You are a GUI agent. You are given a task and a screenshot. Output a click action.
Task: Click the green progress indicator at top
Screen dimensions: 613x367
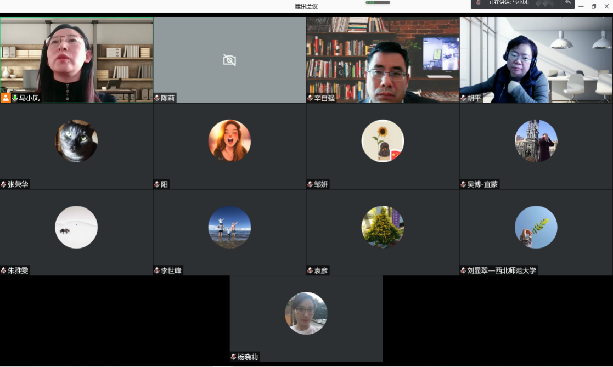(x=378, y=3)
